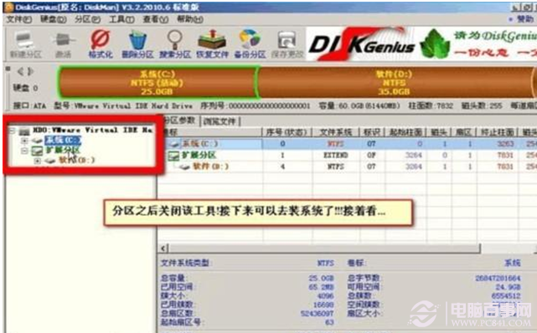Select the 系统(C:) partition bar
The image size is (537, 333).
tap(157, 82)
